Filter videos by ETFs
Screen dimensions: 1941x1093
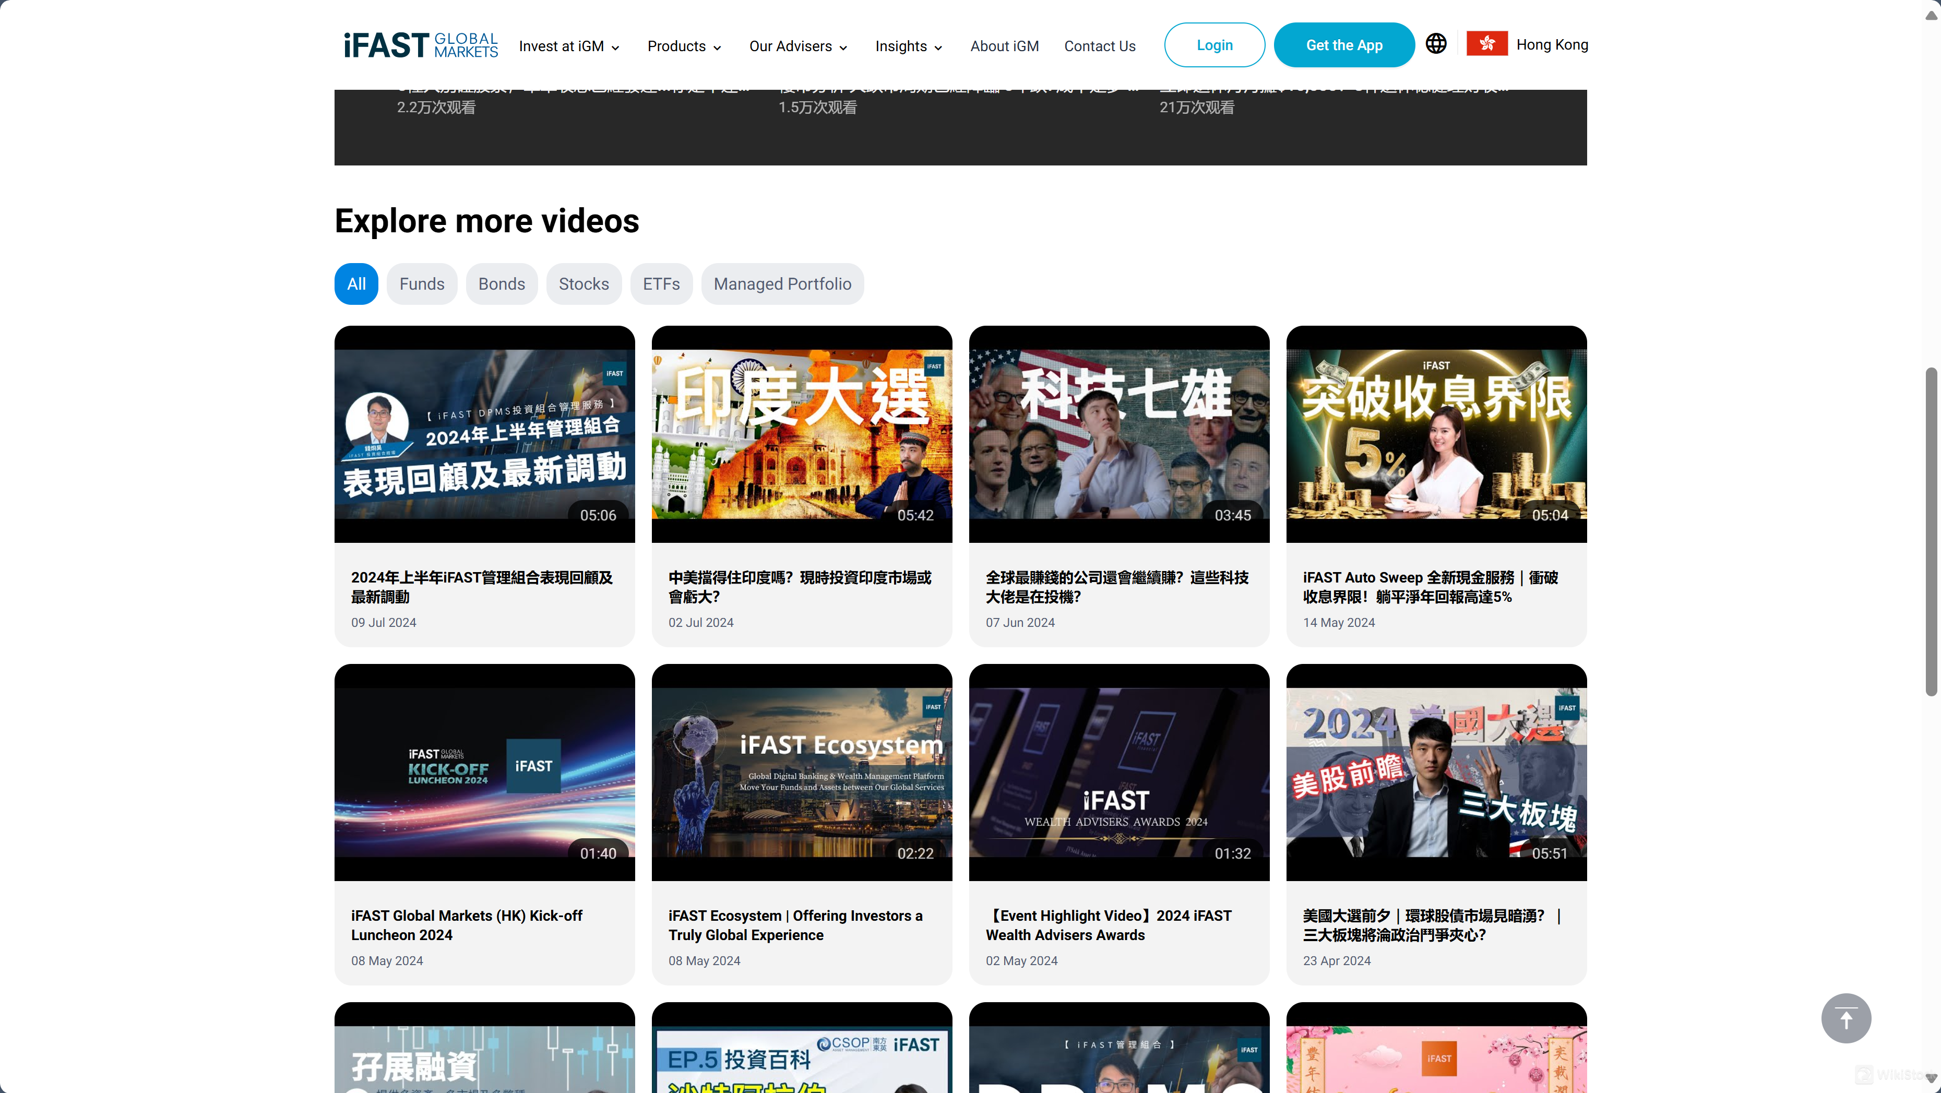click(661, 283)
